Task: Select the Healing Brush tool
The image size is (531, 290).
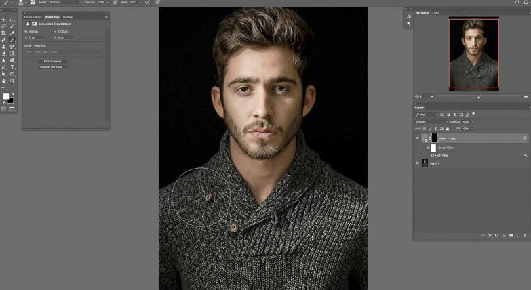Action: (x=3, y=40)
